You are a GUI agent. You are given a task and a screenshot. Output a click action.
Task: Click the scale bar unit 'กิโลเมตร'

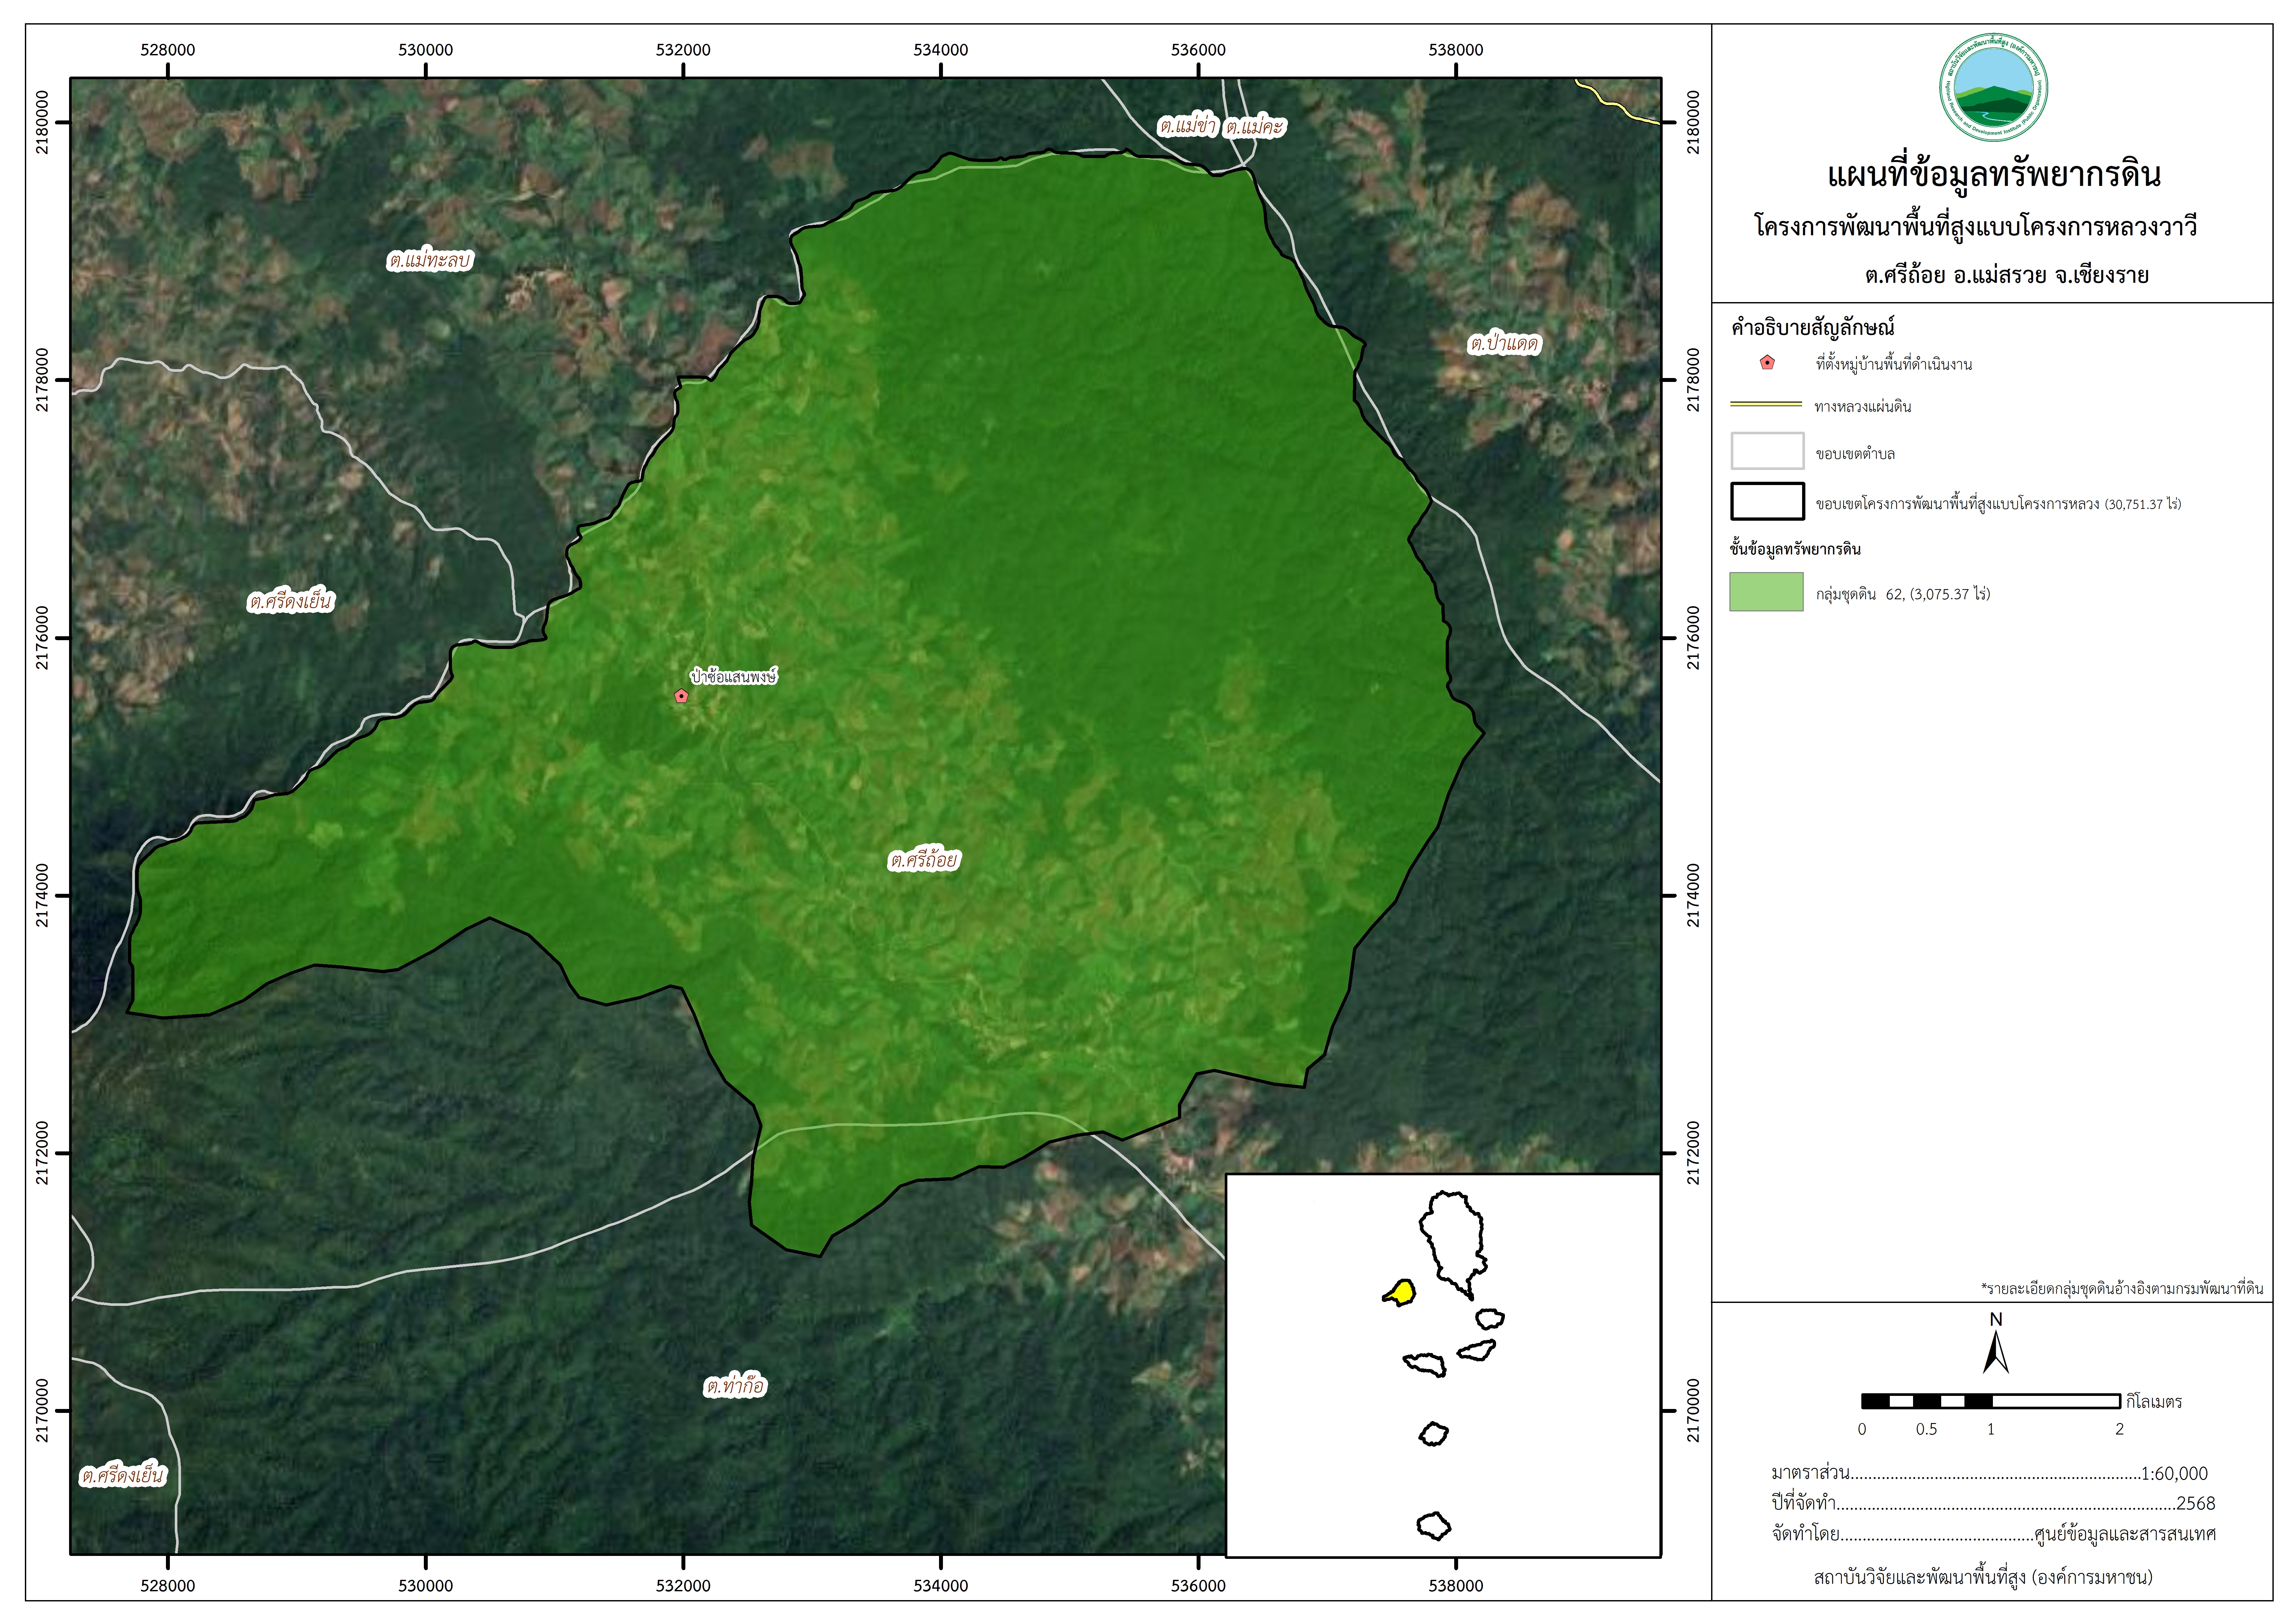point(2154,1402)
